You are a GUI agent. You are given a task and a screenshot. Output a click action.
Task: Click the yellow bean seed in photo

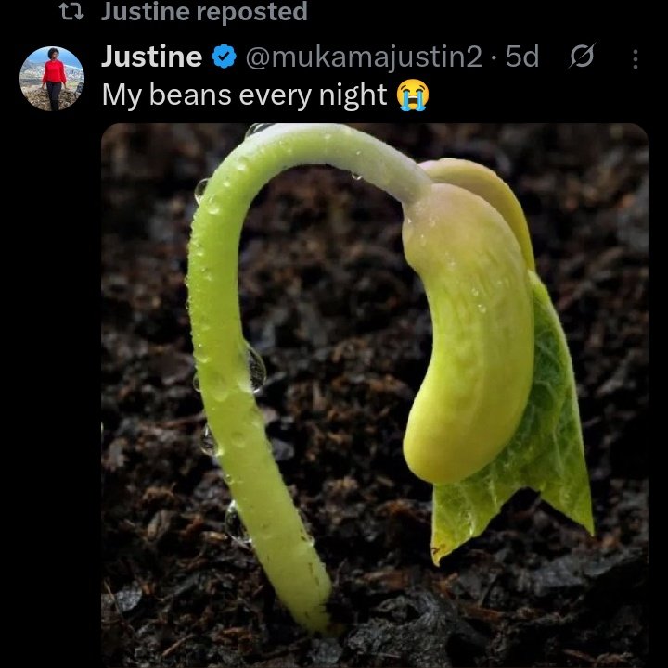(467, 333)
